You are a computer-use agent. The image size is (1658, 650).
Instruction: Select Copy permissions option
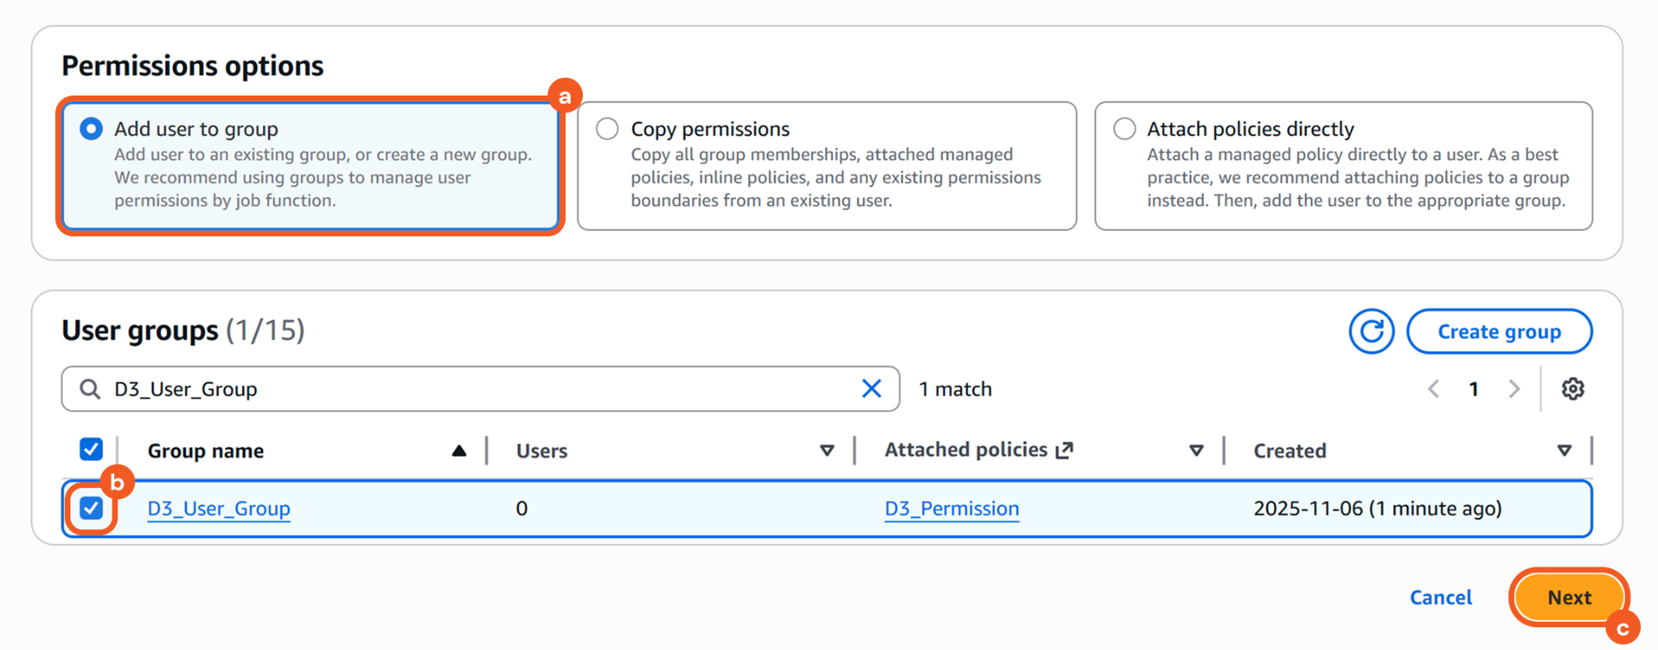(607, 130)
